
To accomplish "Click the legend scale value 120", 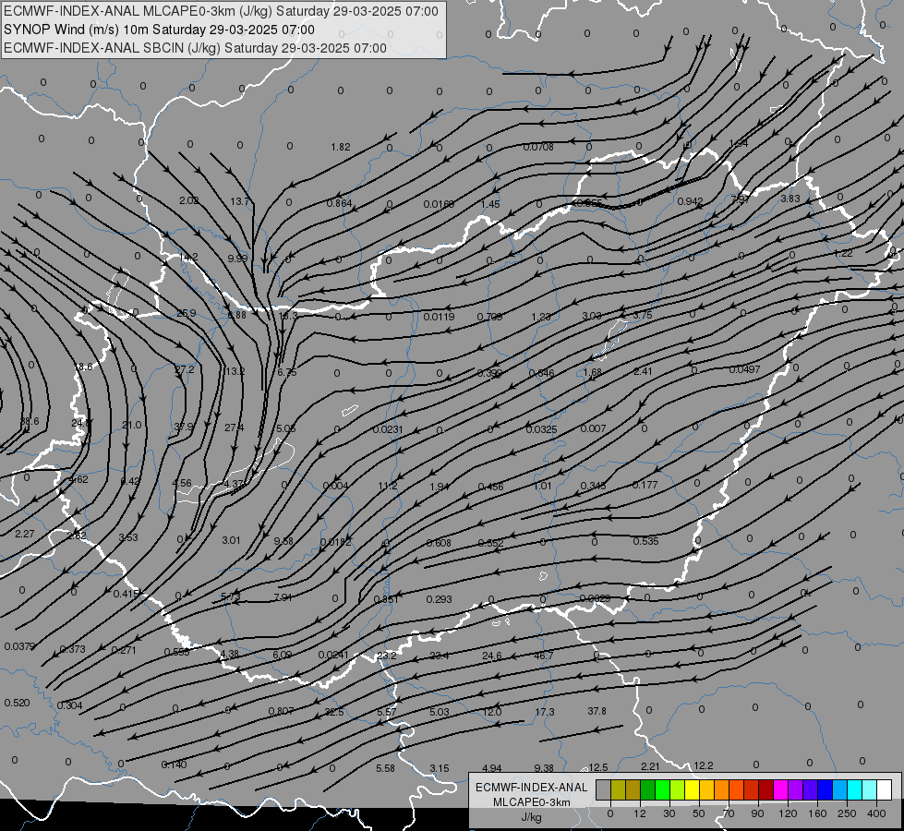I will 788,813.
